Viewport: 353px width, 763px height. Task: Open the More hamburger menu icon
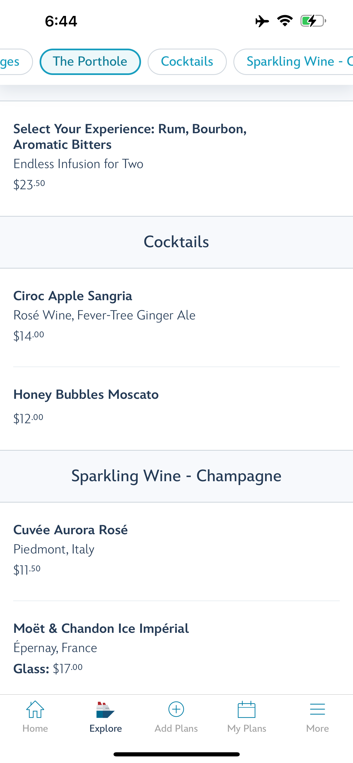(x=317, y=709)
